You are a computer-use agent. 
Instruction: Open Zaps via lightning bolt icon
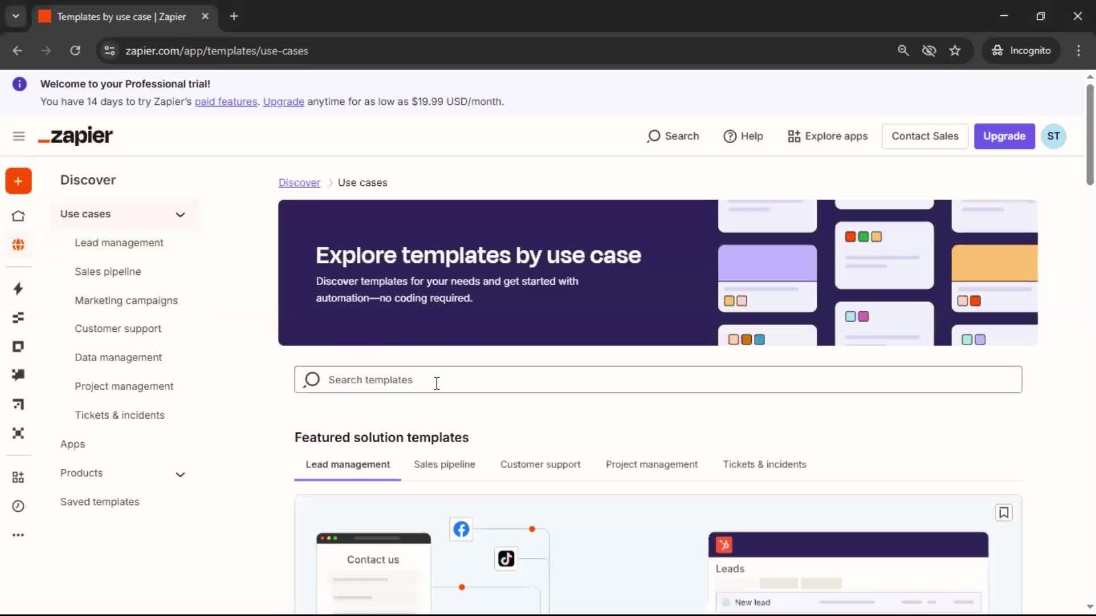coord(18,289)
